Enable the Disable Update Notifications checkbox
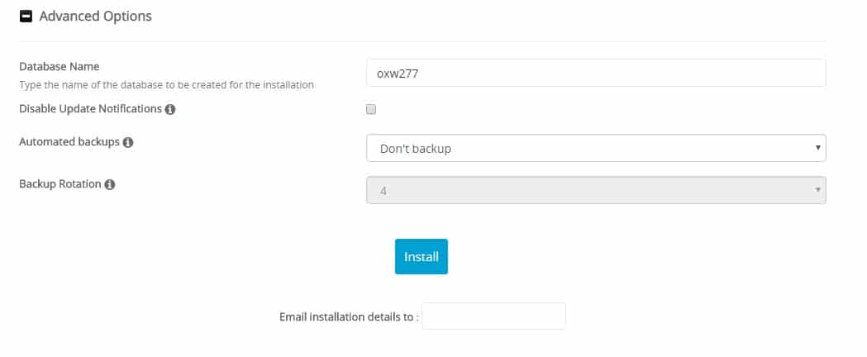The height and width of the screenshot is (357, 867). [371, 109]
